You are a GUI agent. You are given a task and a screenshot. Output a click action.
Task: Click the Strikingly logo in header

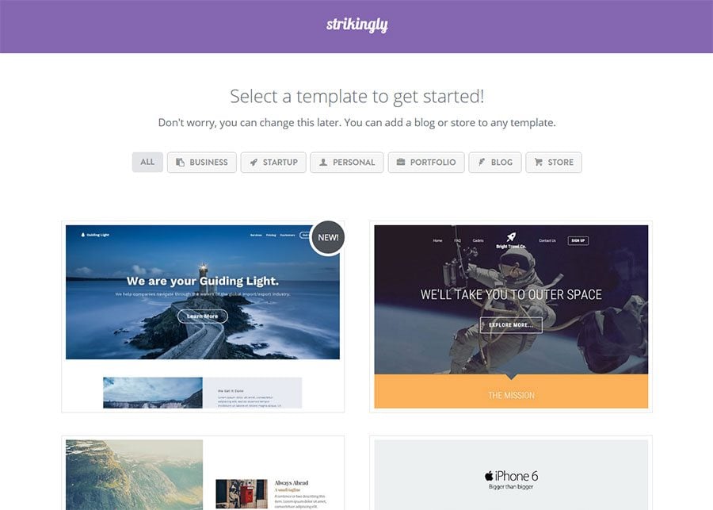[x=357, y=25]
